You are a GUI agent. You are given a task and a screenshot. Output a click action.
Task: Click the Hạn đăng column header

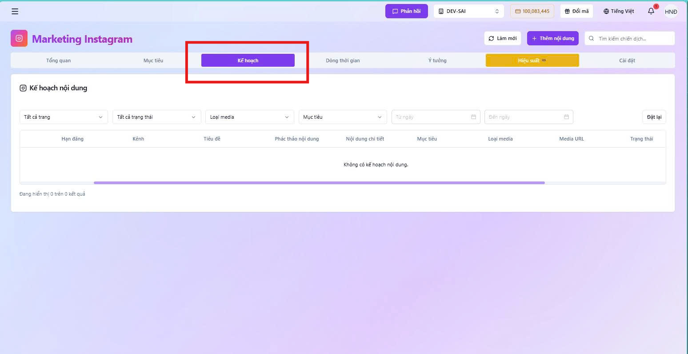pos(72,139)
